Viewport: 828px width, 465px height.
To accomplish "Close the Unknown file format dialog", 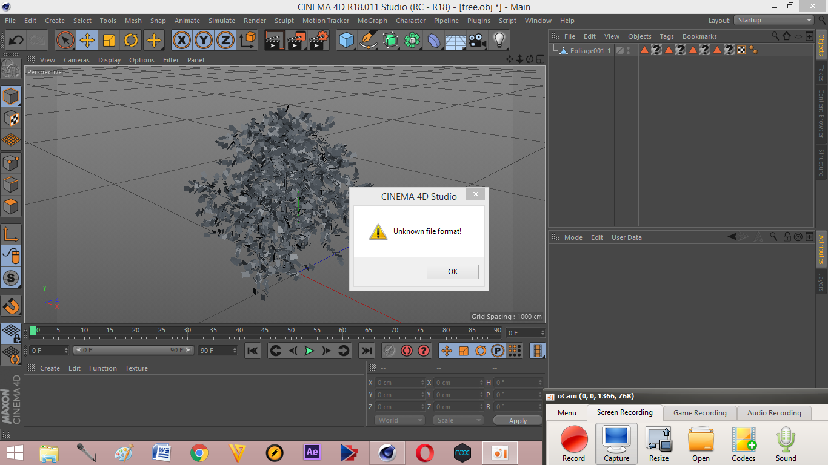I will click(x=476, y=194).
